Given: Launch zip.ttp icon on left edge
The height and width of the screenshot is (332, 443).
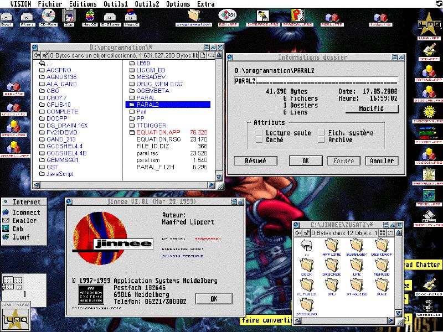Looking at the screenshot, I should tap(13, 89).
